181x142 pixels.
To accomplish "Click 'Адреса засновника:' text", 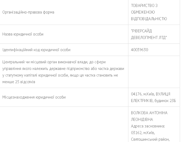I will pos(148,126).
